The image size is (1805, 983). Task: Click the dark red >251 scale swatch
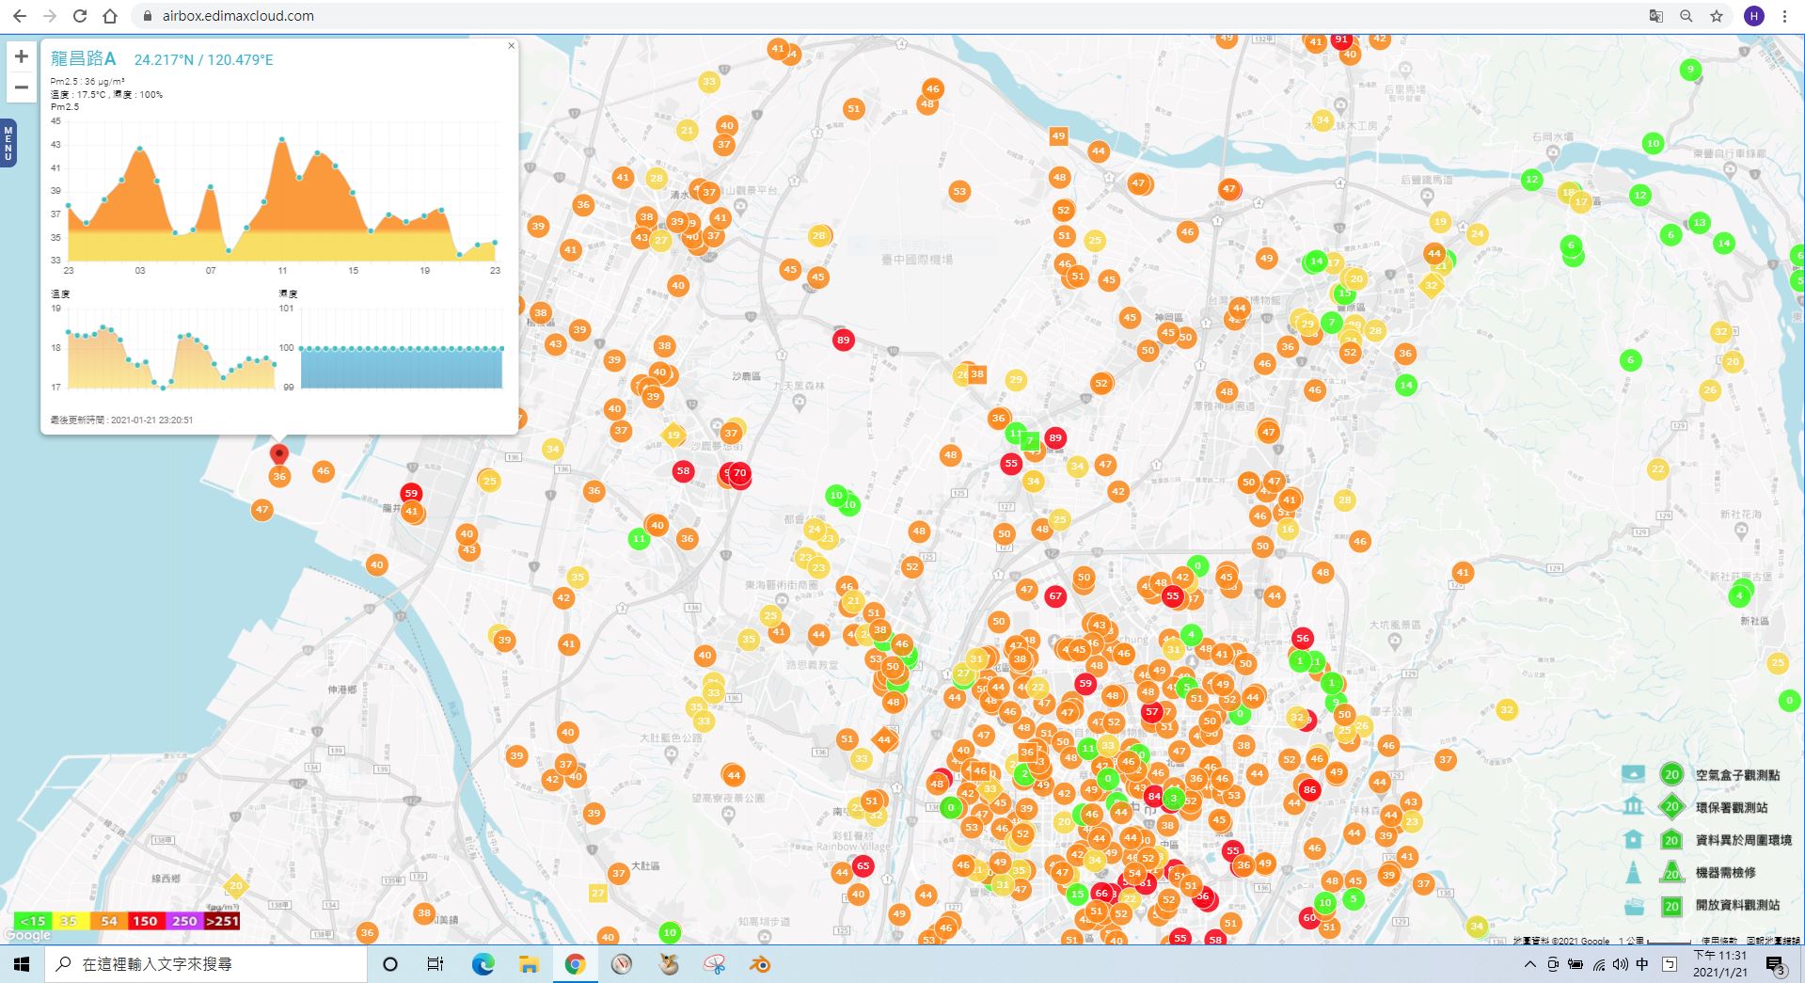tap(222, 921)
